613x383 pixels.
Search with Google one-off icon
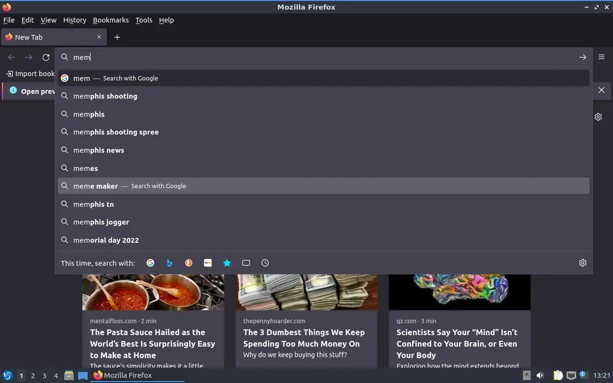tap(150, 263)
